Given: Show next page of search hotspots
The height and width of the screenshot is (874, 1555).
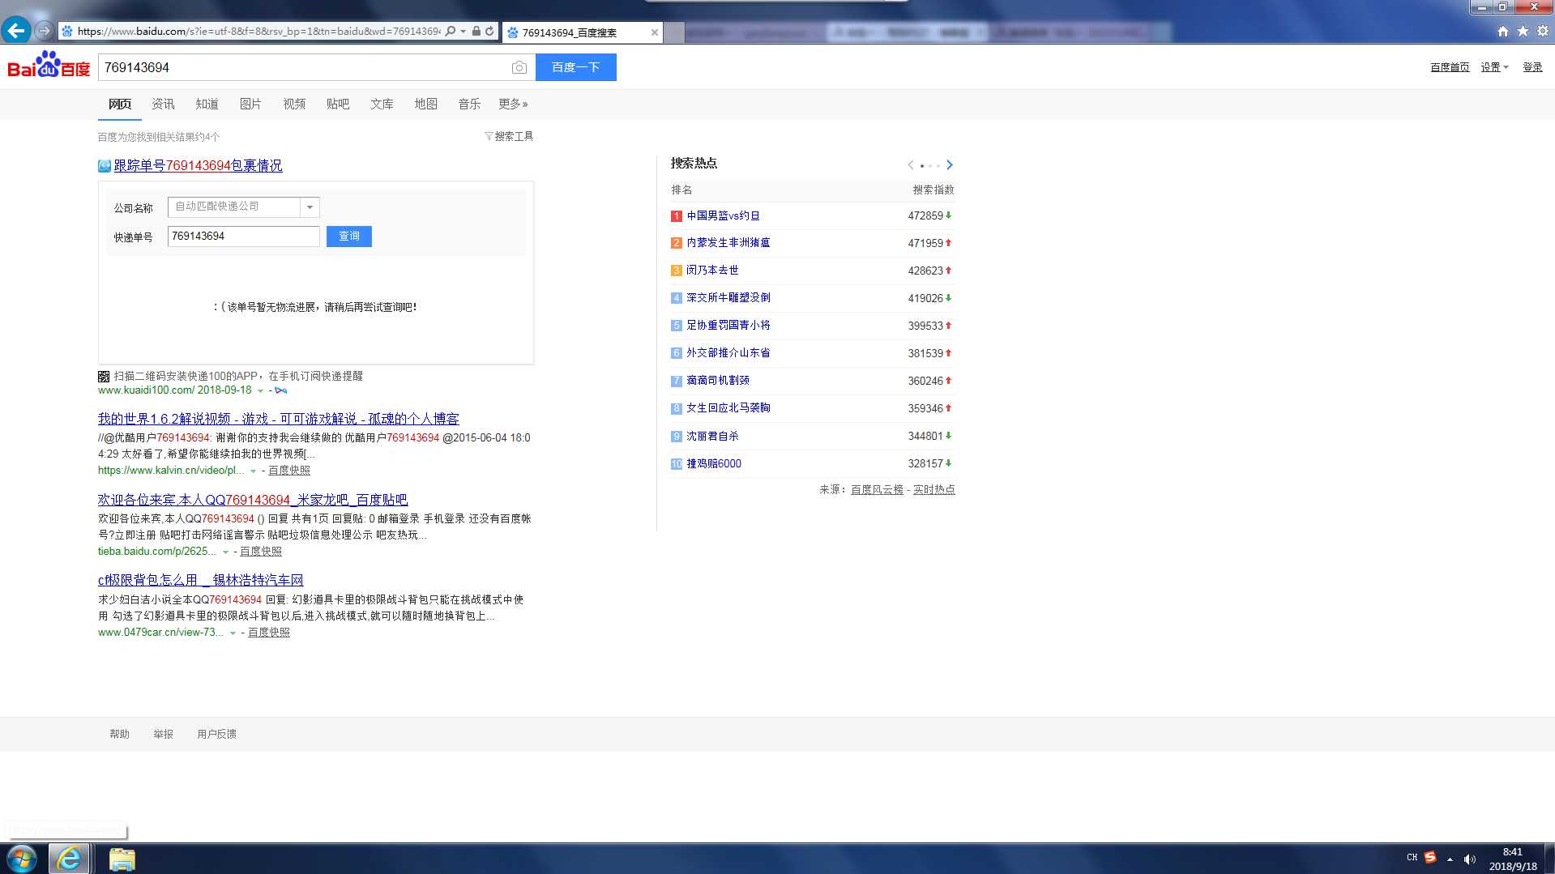Looking at the screenshot, I should 950,164.
